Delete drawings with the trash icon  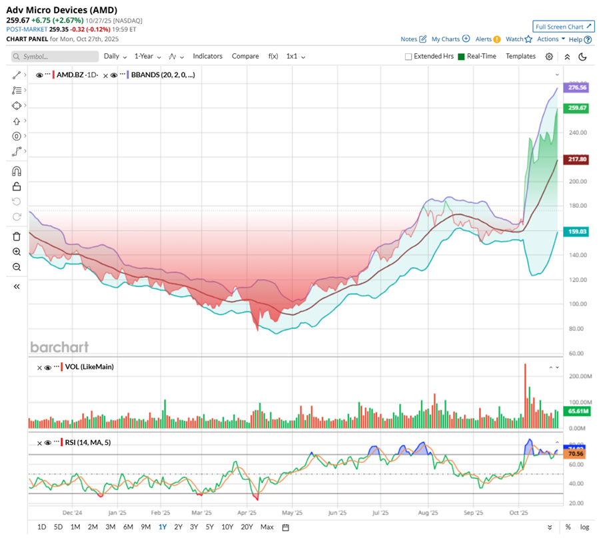[x=17, y=236]
